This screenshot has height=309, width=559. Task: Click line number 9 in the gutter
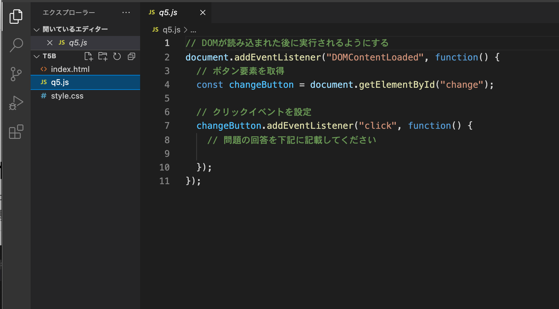point(167,154)
